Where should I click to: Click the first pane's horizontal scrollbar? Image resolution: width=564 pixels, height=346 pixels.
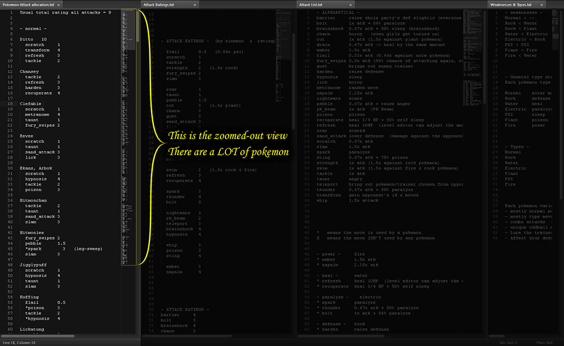39,336
